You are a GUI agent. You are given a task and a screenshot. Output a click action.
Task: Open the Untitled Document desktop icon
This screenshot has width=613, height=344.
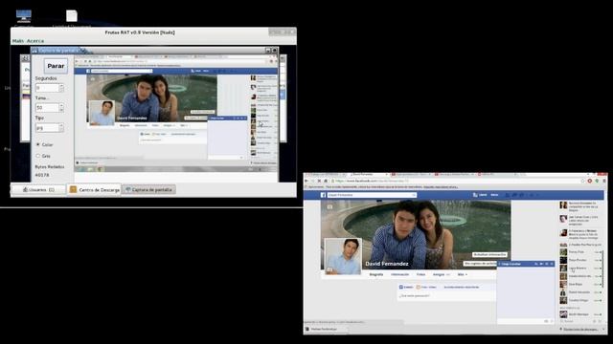pyautogui.click(x=72, y=16)
